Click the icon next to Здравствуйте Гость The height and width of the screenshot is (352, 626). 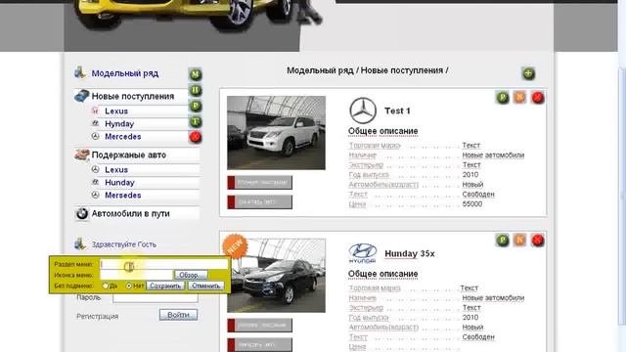point(80,243)
